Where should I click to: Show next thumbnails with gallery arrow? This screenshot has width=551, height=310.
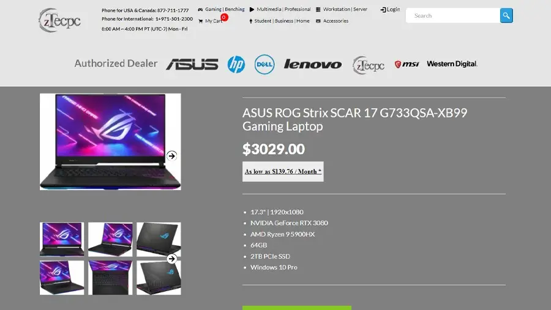(171, 259)
